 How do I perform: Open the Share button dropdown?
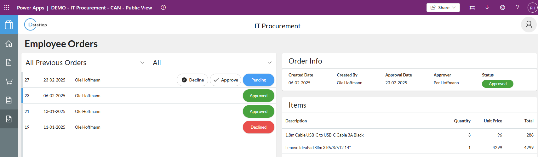pyautogui.click(x=443, y=8)
